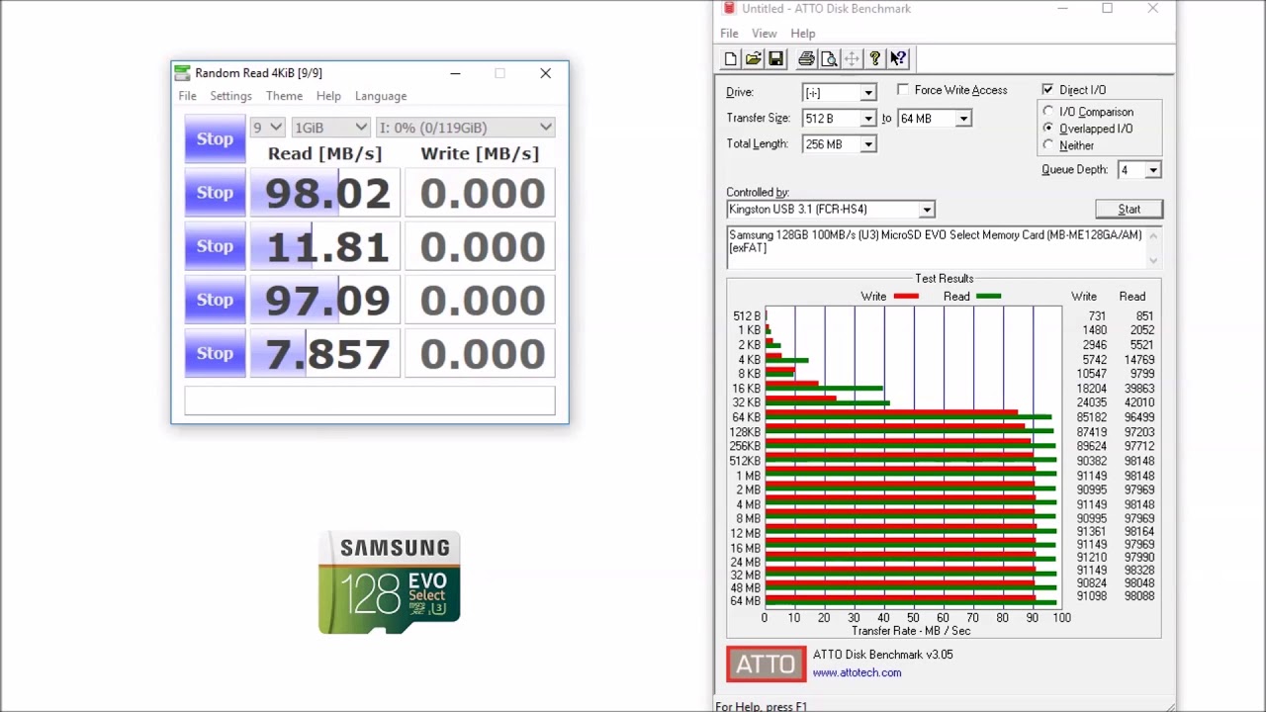The width and height of the screenshot is (1266, 712).
Task: Open the www.attotech.com link
Action: [x=857, y=672]
